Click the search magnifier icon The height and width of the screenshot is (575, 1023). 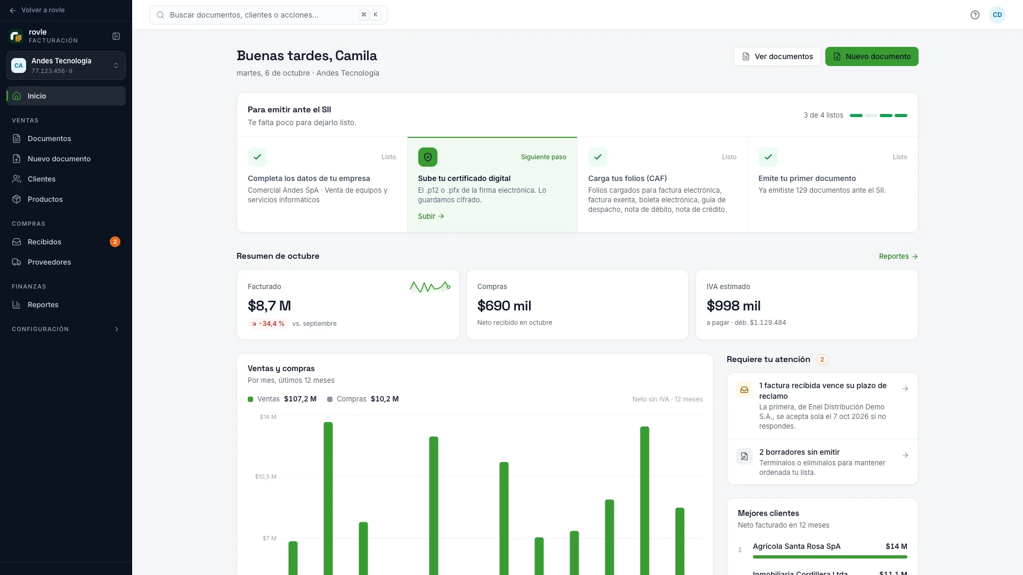click(160, 15)
